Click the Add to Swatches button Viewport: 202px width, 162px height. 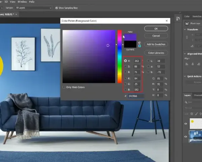156,44
